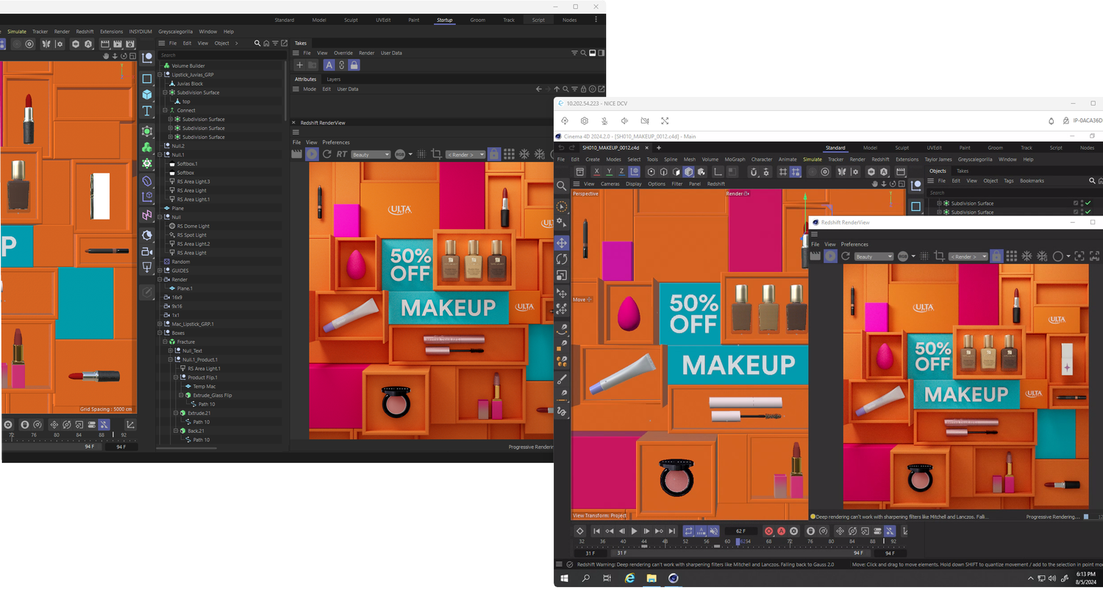Open Internet Explorer from the taskbar
This screenshot has height=596, width=1103.
click(x=629, y=578)
